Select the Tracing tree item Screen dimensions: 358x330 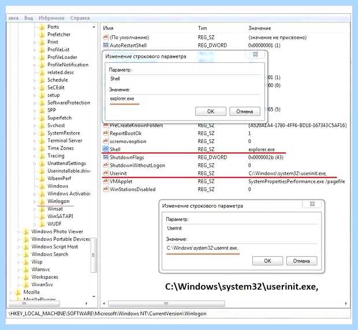pos(55,156)
